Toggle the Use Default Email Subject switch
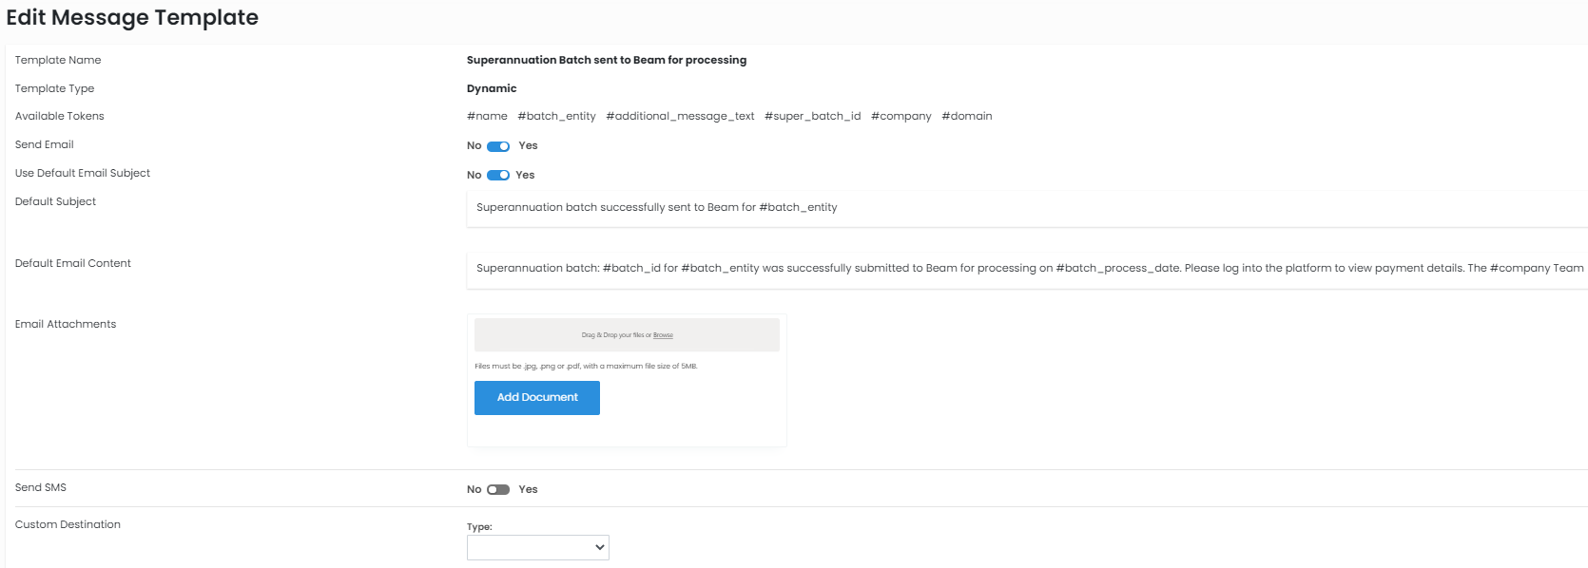Viewport: 1588px width, 568px height. 498,176
